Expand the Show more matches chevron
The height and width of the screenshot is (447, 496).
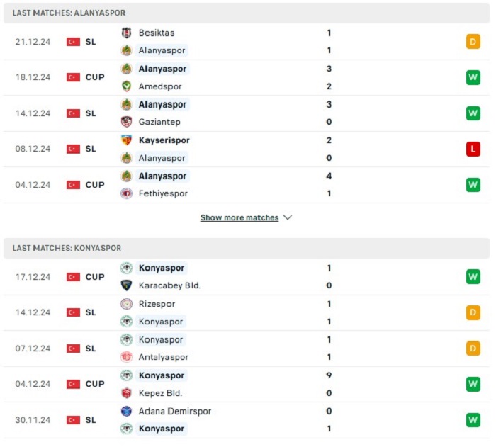pyautogui.click(x=288, y=217)
